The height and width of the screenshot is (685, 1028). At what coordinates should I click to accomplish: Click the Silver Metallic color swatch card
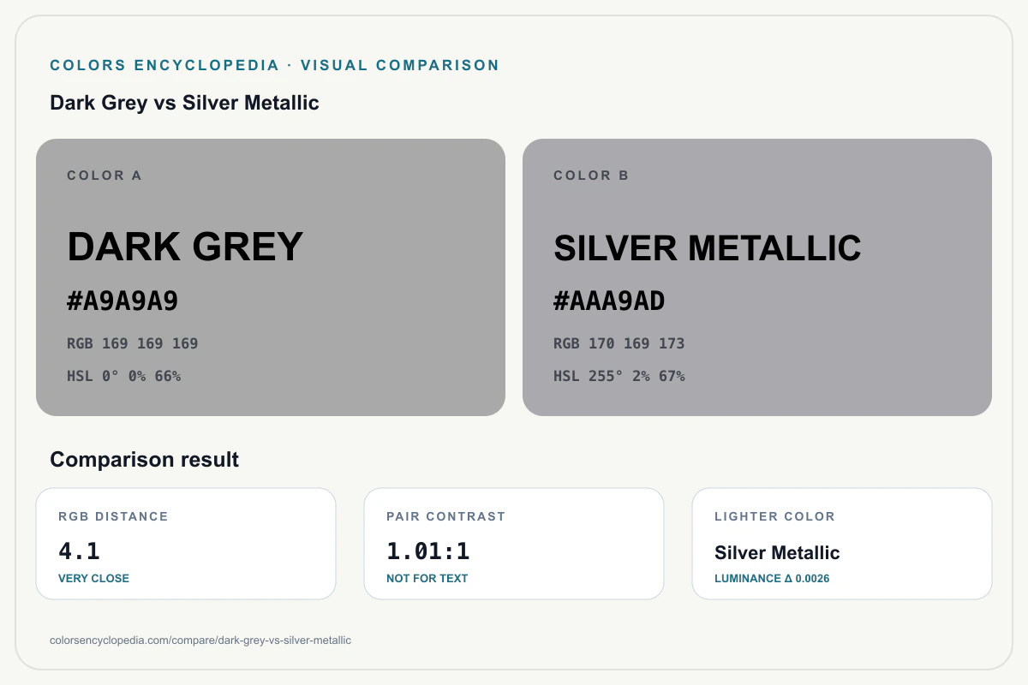pos(757,277)
